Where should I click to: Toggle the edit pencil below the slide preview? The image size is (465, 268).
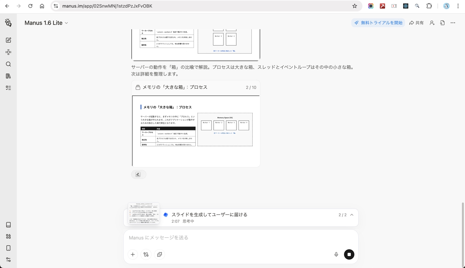pyautogui.click(x=138, y=174)
